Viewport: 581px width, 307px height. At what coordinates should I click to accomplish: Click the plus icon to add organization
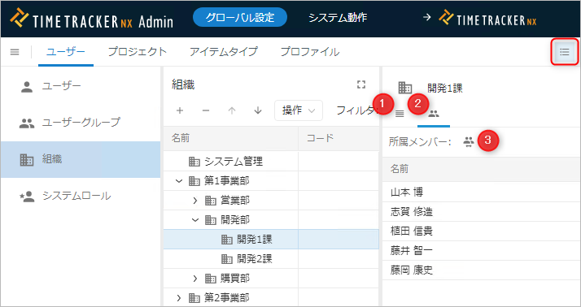(x=180, y=110)
